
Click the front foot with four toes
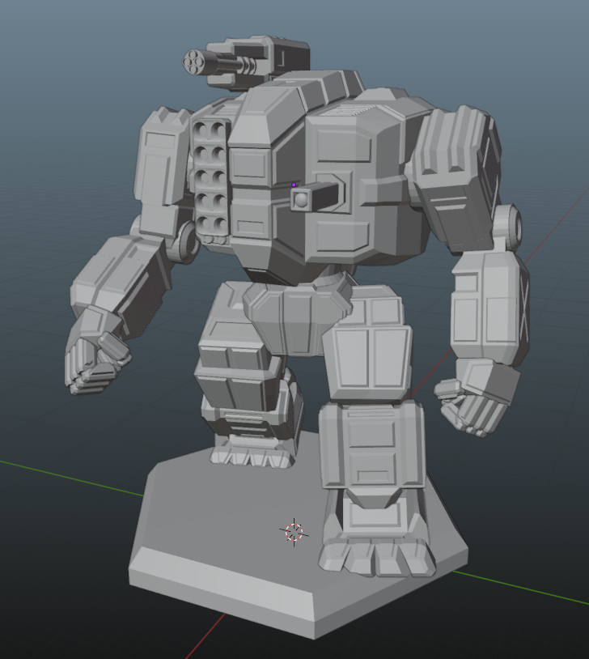click(x=377, y=556)
